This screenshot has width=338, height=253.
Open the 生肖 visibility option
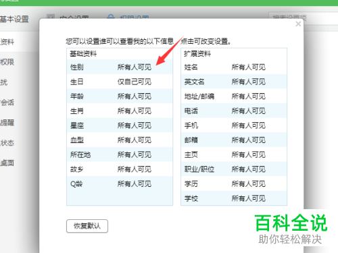(135, 111)
